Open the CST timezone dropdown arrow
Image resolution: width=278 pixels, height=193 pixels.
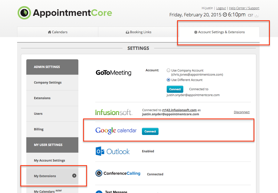(x=257, y=15)
